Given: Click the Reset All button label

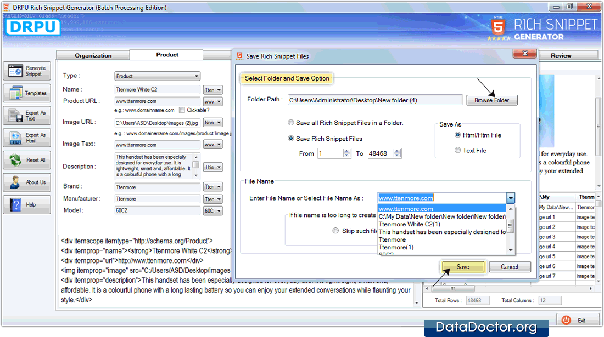Looking at the screenshot, I should click(36, 160).
